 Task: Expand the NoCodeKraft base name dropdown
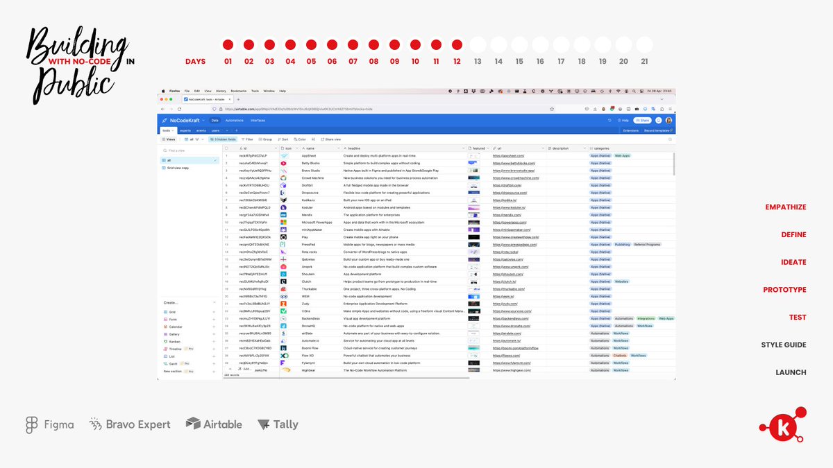point(203,121)
